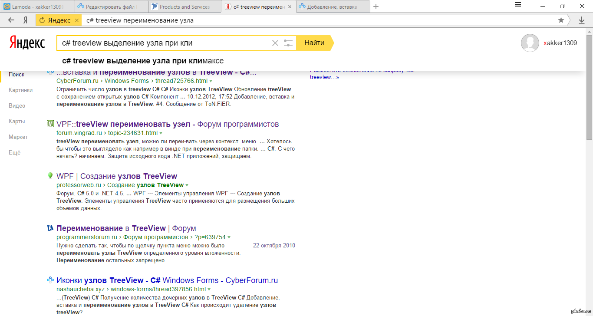Open the browser hamburger menu

(x=518, y=5)
